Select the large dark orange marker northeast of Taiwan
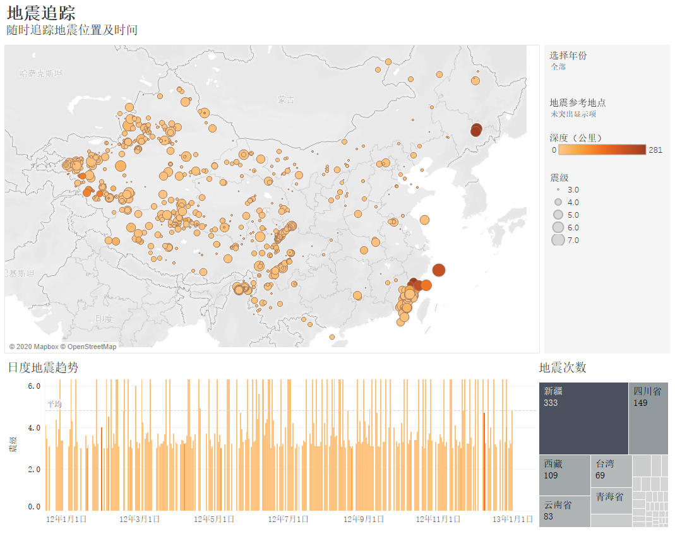The width and height of the screenshot is (675, 534). point(439,270)
